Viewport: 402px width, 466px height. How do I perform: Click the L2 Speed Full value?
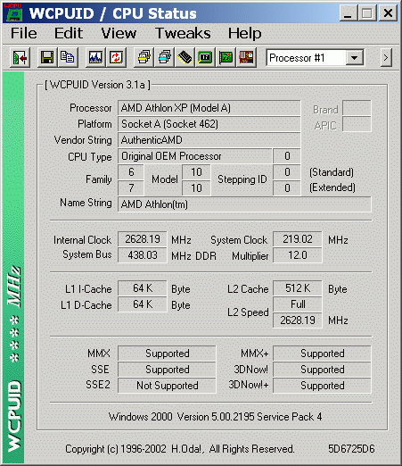pos(298,304)
